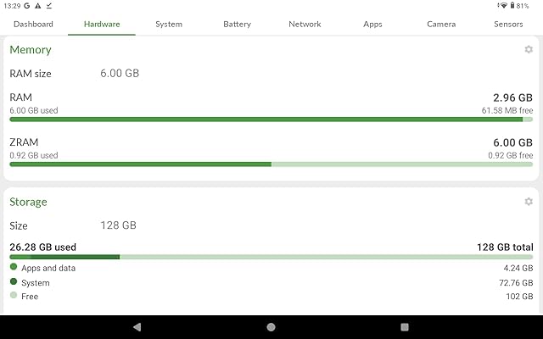
Task: Select the Apps tab
Action: point(372,25)
